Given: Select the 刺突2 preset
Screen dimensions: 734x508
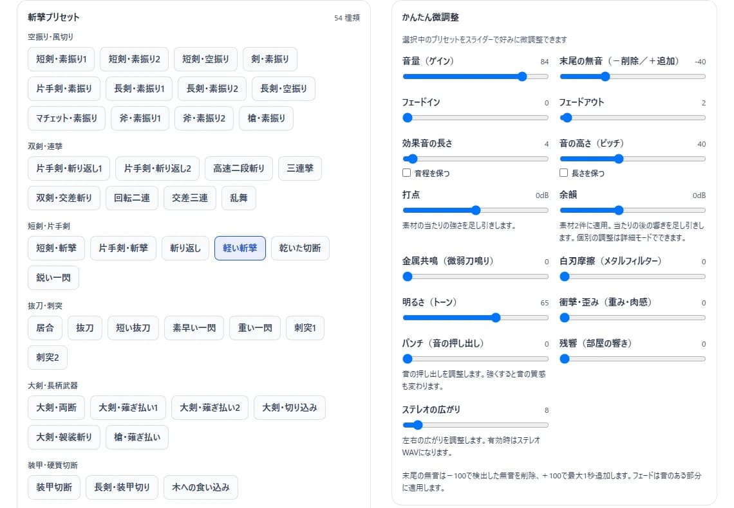Looking at the screenshot, I should 48,358.
